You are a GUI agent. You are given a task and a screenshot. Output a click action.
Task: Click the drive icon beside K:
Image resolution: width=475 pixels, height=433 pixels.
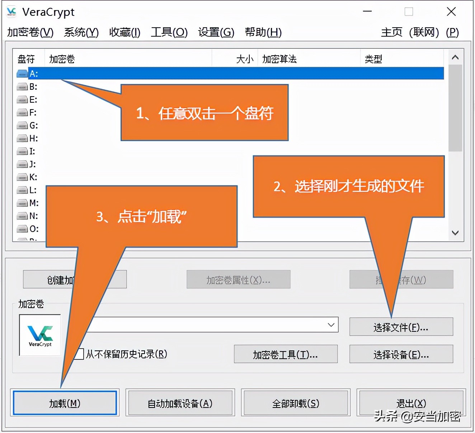pos(22,177)
